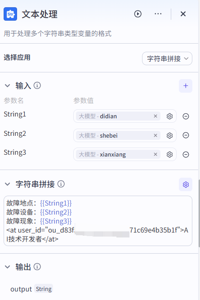Image resolution: width=200 pixels, height=300 pixels.
Task: Collapse the 输入 section
Action: pos(8,85)
